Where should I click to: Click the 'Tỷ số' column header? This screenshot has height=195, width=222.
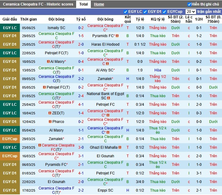[81, 19]
